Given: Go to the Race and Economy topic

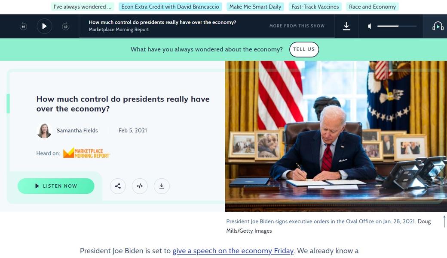Looking at the screenshot, I should click(x=372, y=7).
